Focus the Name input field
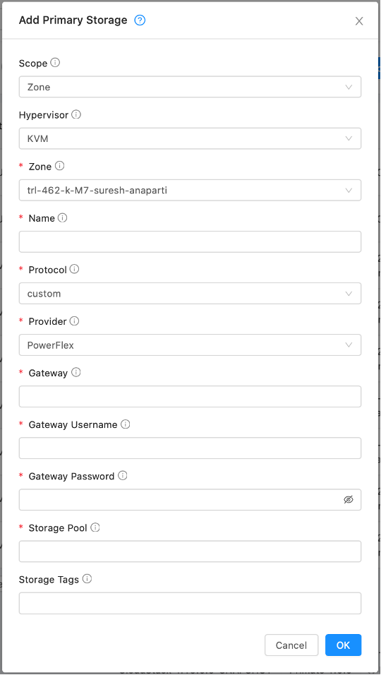 [190, 242]
